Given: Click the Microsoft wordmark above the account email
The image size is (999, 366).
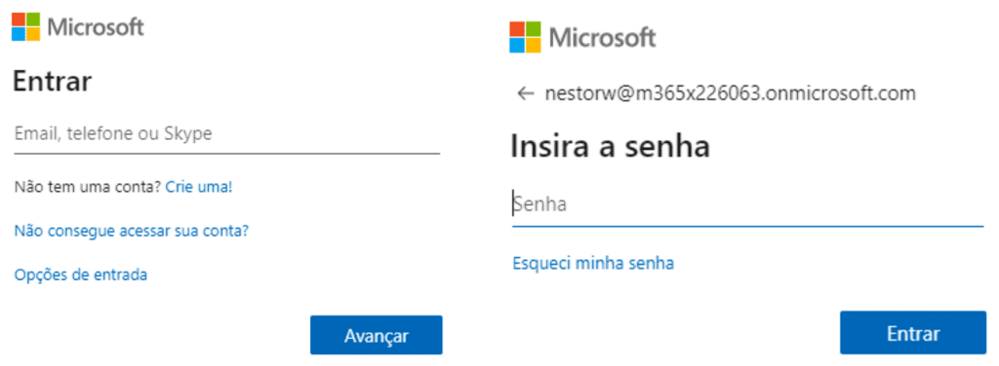Looking at the screenshot, I should click(602, 38).
